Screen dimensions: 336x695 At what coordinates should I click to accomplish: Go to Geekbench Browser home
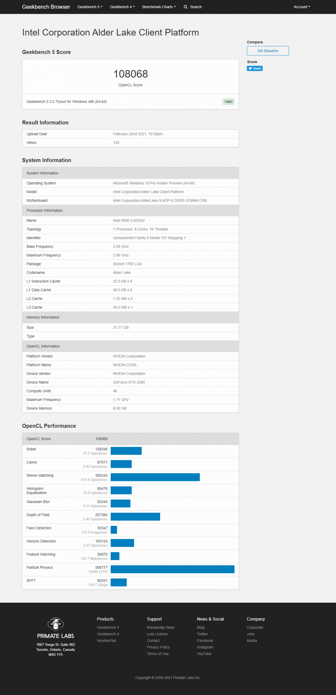46,7
